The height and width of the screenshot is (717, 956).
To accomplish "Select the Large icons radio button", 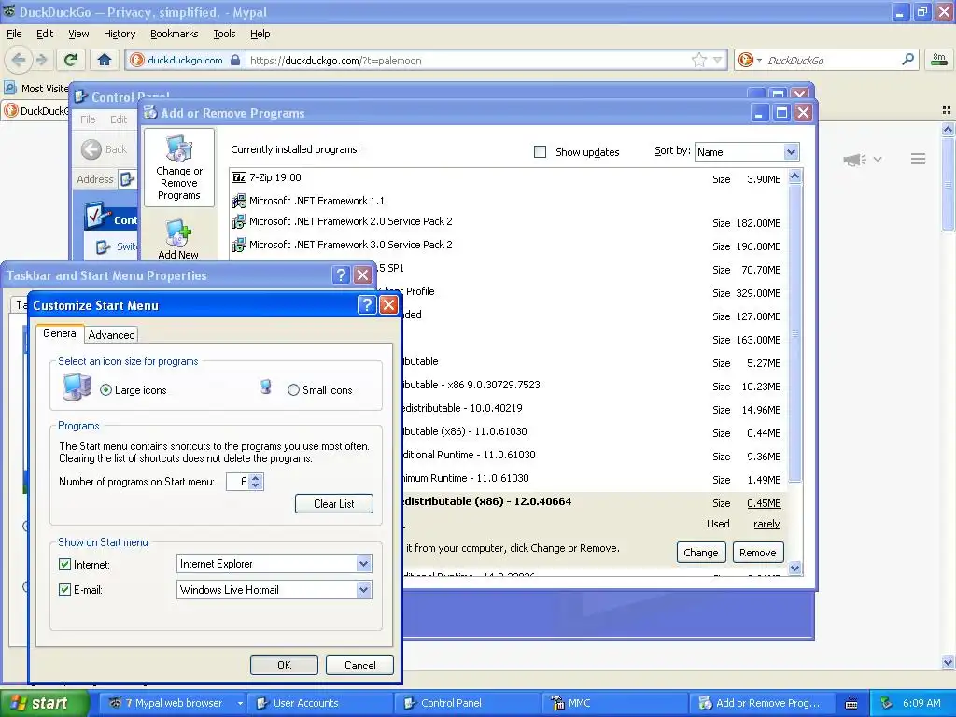I will pos(106,390).
